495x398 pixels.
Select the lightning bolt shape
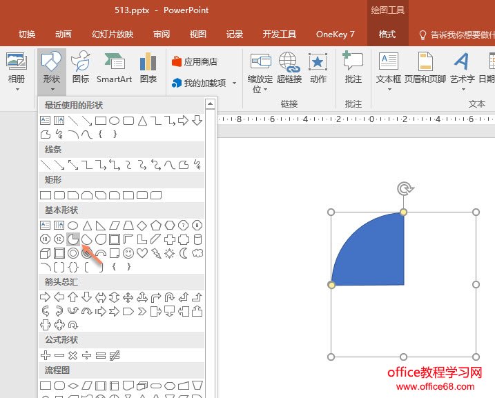(156, 253)
